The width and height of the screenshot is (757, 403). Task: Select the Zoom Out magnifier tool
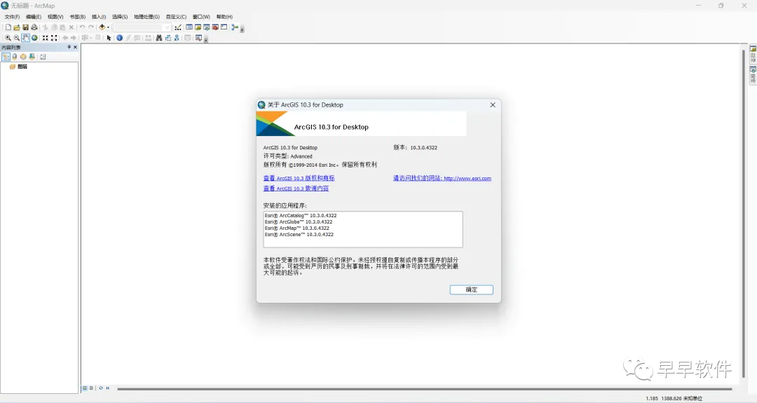(16, 38)
